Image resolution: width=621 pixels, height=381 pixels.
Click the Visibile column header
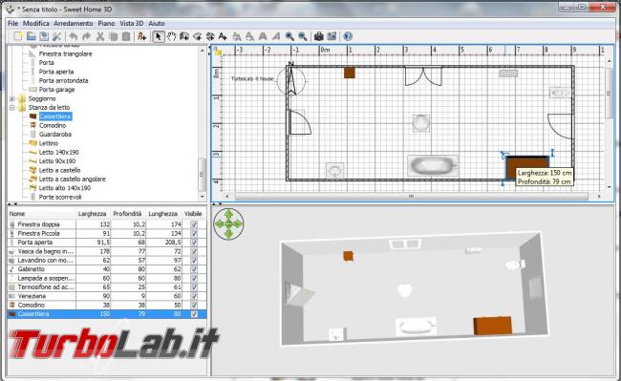[194, 214]
